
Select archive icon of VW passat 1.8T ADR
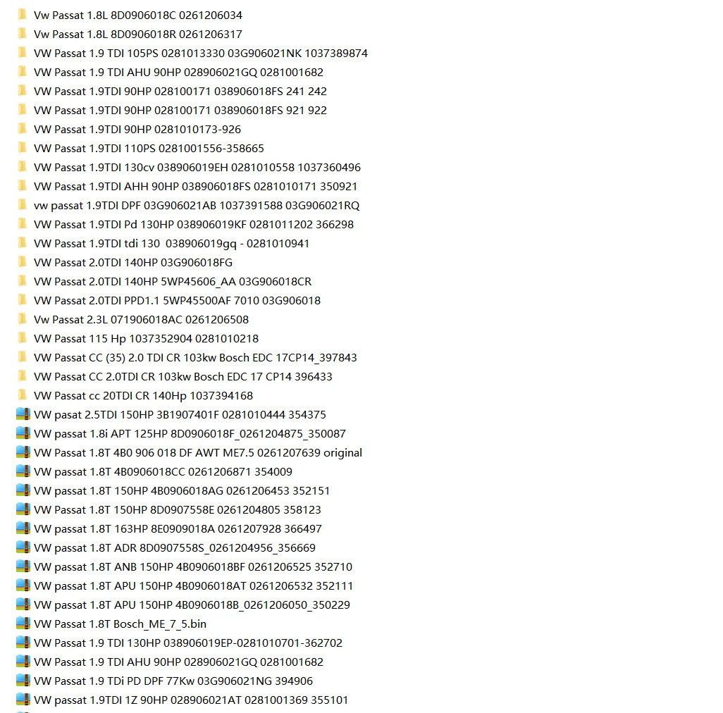[x=23, y=547]
